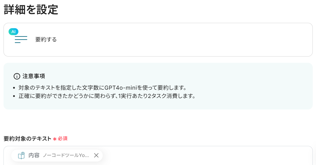The image size is (316, 165).
Task: Click the book icon in the 内容 chip
Action: tap(21, 155)
